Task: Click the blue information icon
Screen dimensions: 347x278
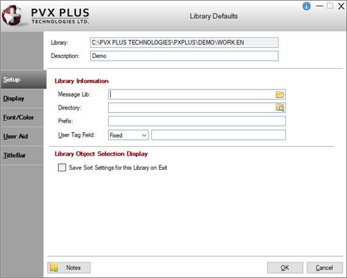Action: point(306,6)
